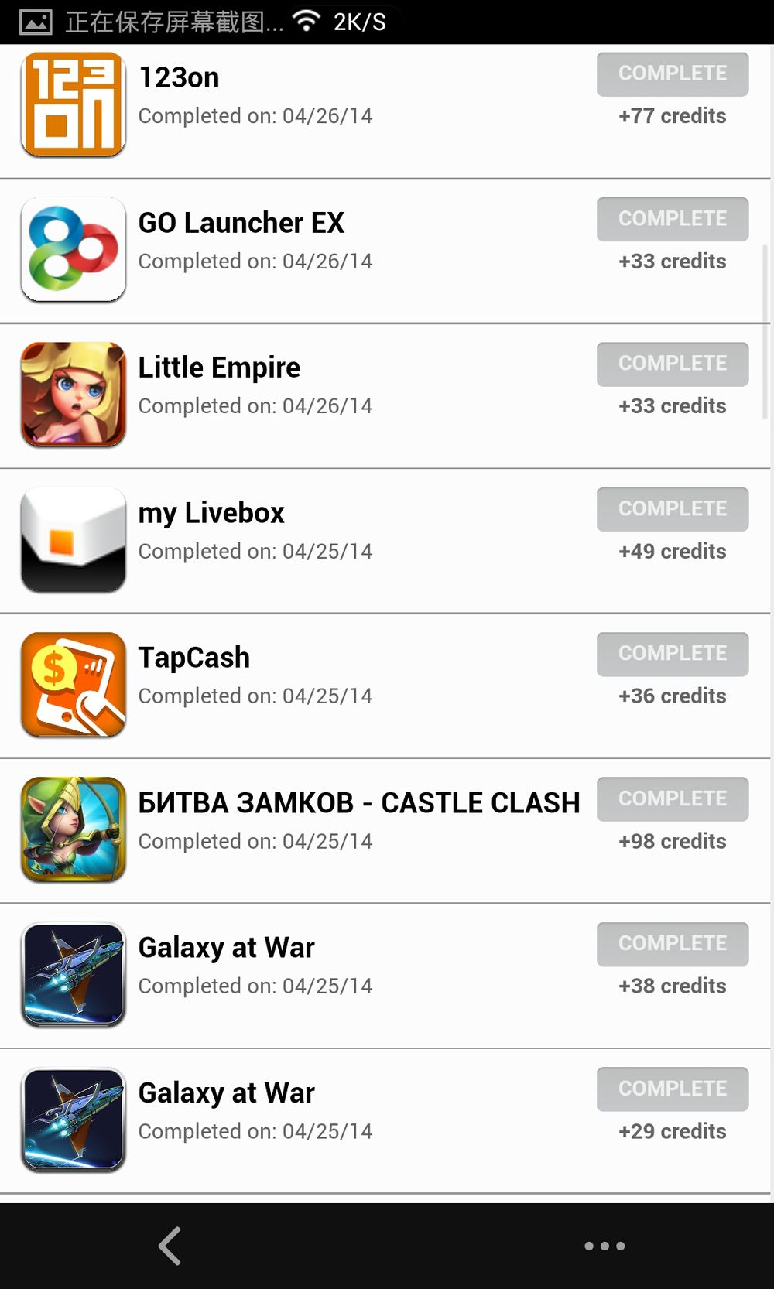
Task: Tap Galaxy at War icon with 29 credits
Action: pyautogui.click(x=74, y=1120)
